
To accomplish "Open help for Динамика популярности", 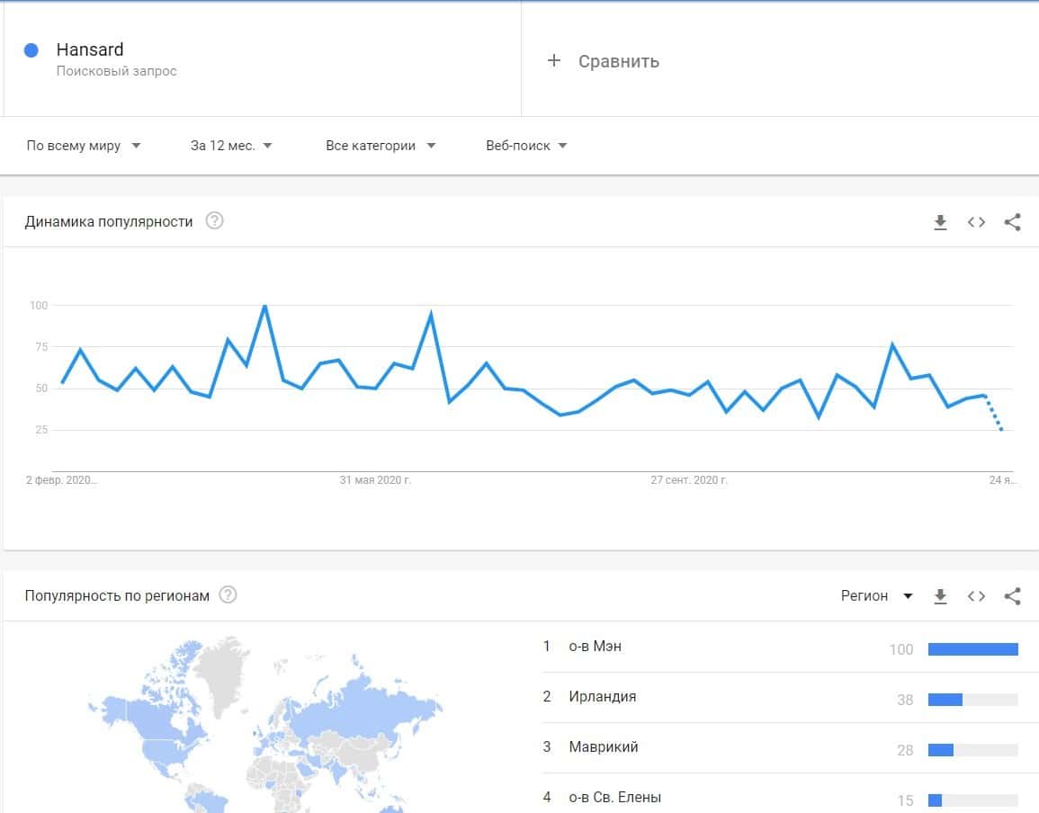I will (x=214, y=221).
